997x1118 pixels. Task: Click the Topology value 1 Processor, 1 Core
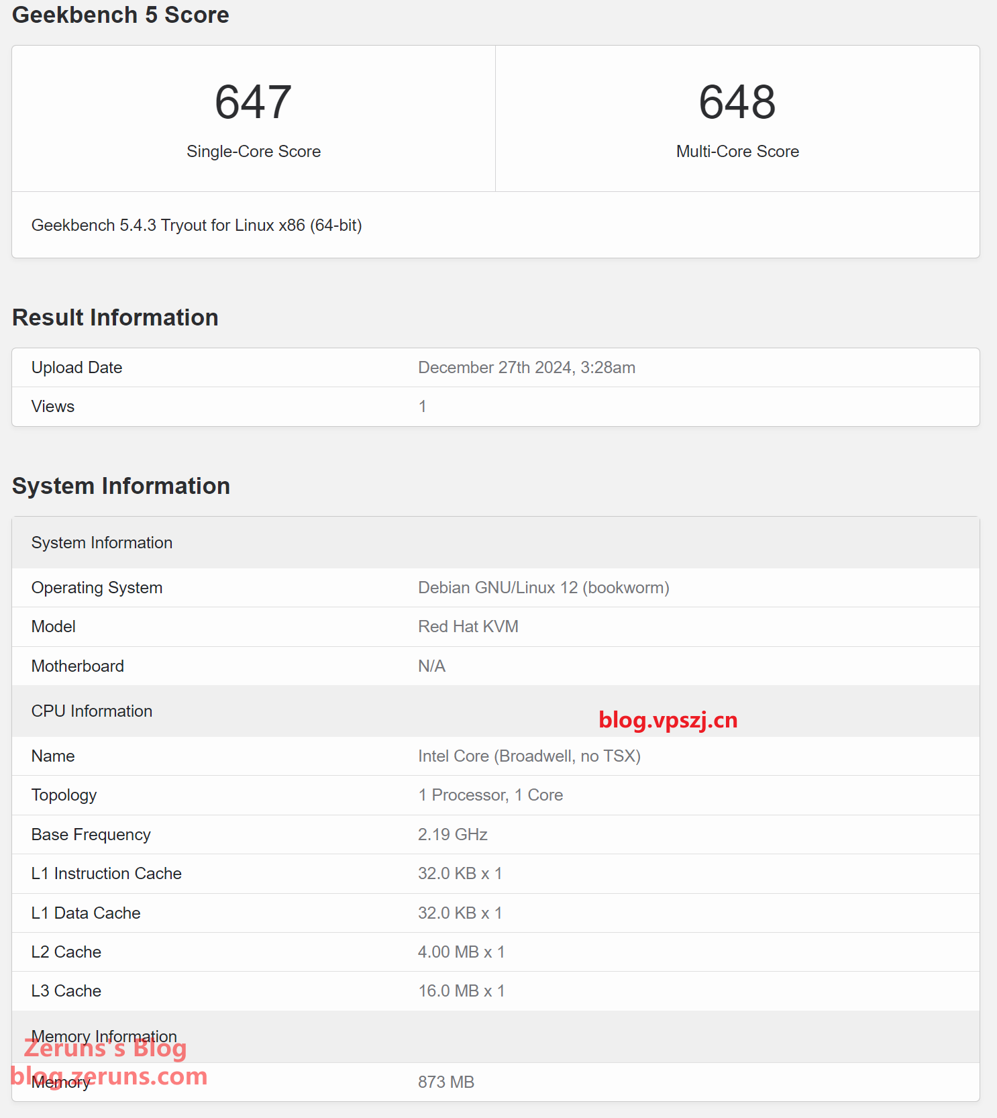point(490,795)
